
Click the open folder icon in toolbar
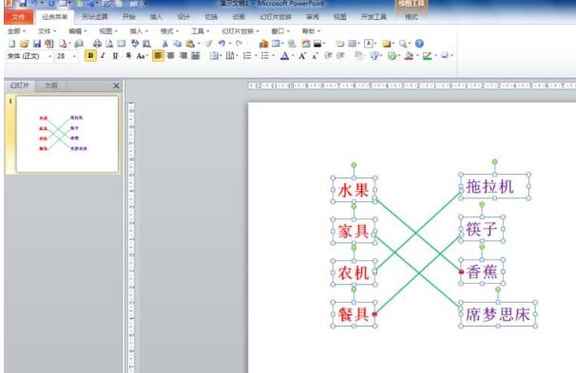point(25,44)
